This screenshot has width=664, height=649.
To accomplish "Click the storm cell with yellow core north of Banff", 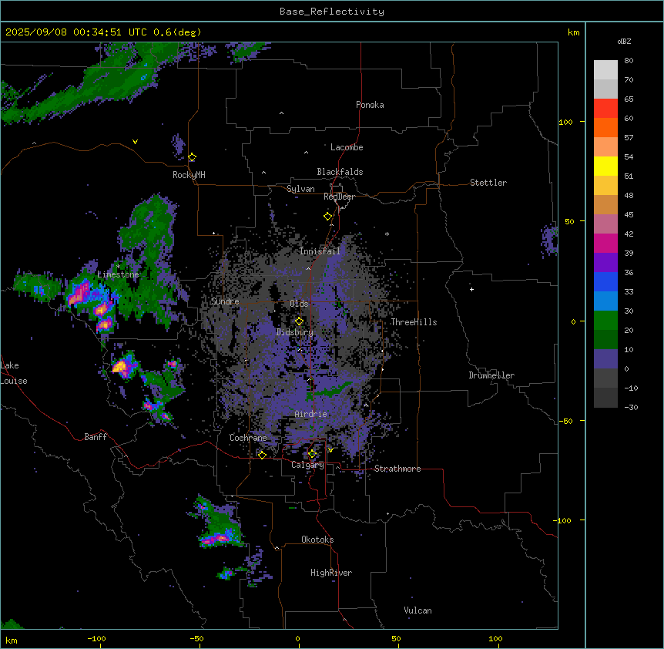I will [123, 366].
